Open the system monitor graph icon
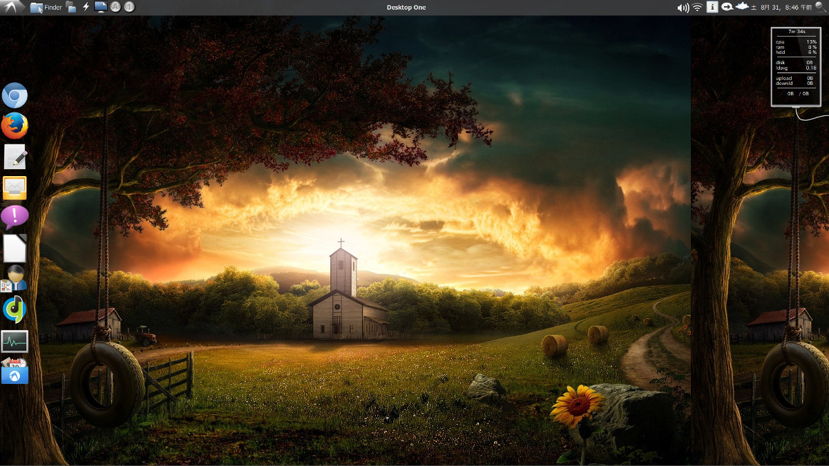The width and height of the screenshot is (829, 466). pyautogui.click(x=15, y=341)
